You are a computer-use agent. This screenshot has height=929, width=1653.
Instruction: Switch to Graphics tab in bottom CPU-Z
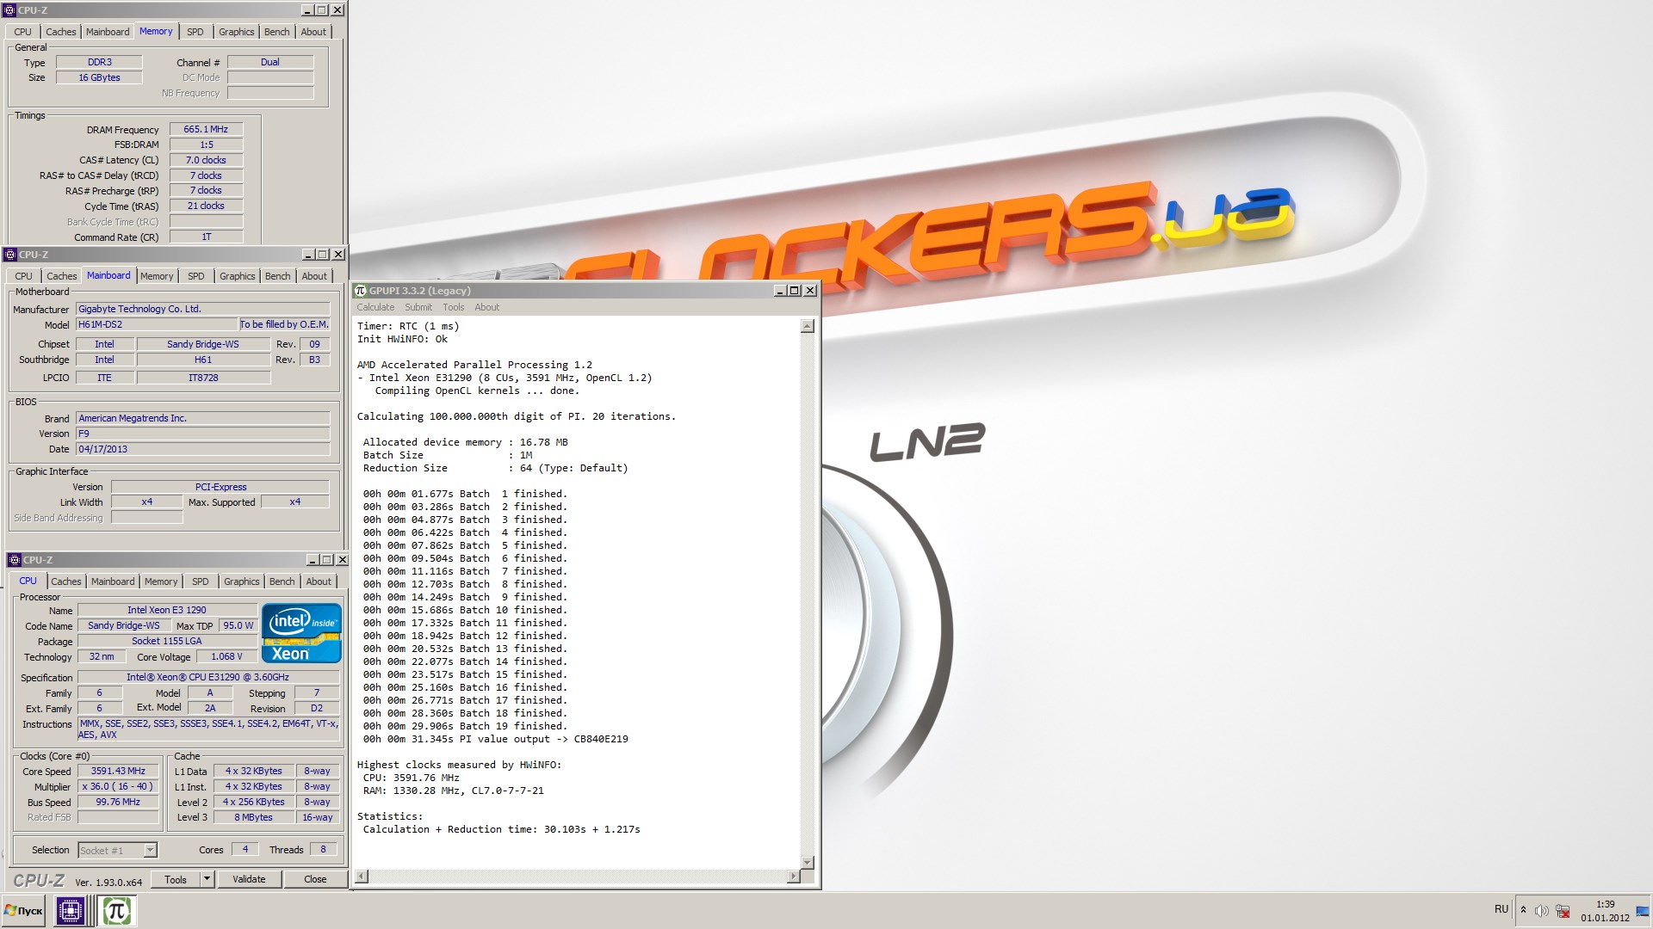(241, 581)
